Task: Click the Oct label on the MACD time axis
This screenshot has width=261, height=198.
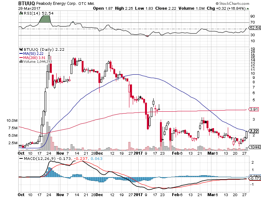Action: click(x=21, y=195)
